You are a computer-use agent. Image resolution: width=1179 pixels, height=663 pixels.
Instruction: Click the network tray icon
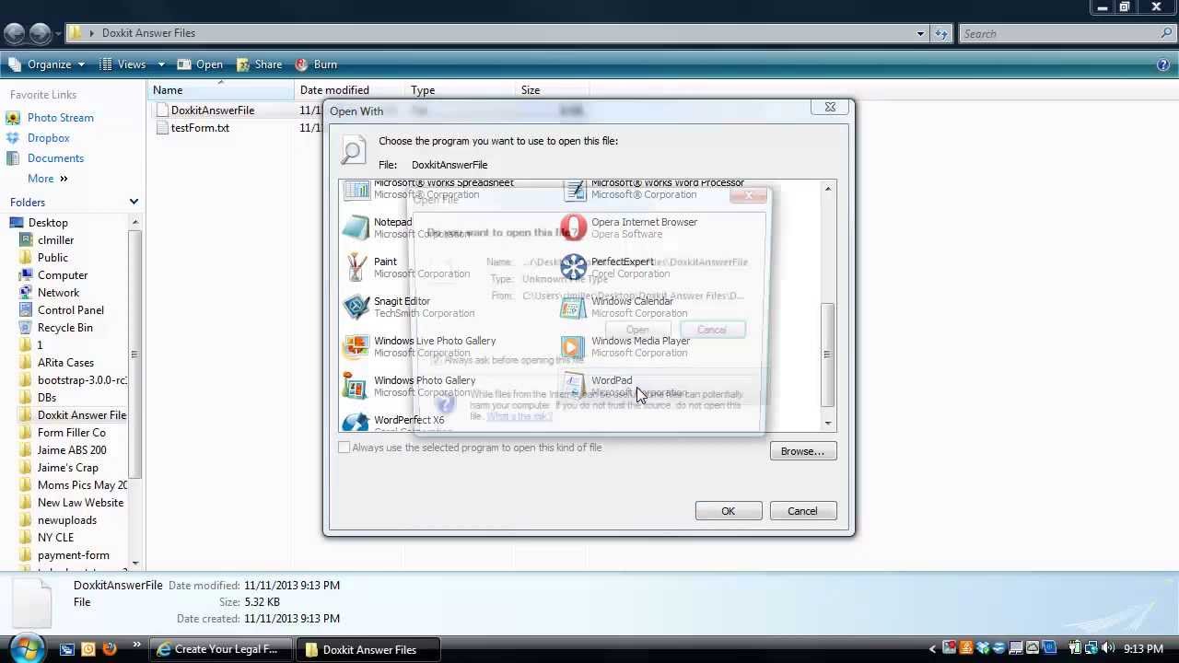[x=1091, y=649]
